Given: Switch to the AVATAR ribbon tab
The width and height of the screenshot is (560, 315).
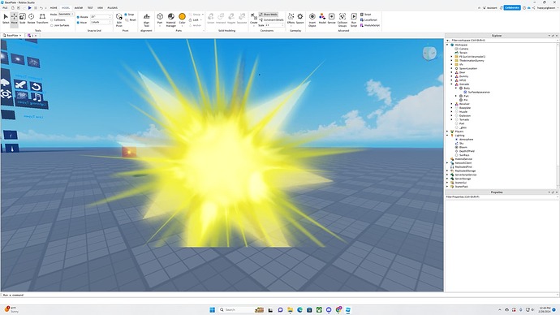Looking at the screenshot, I should (78, 7).
